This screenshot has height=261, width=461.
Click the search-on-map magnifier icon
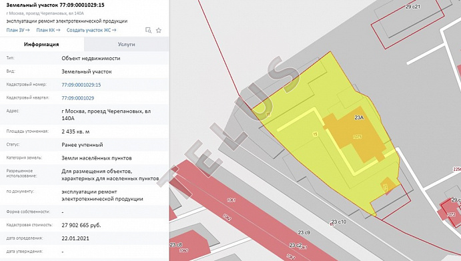click(x=149, y=30)
